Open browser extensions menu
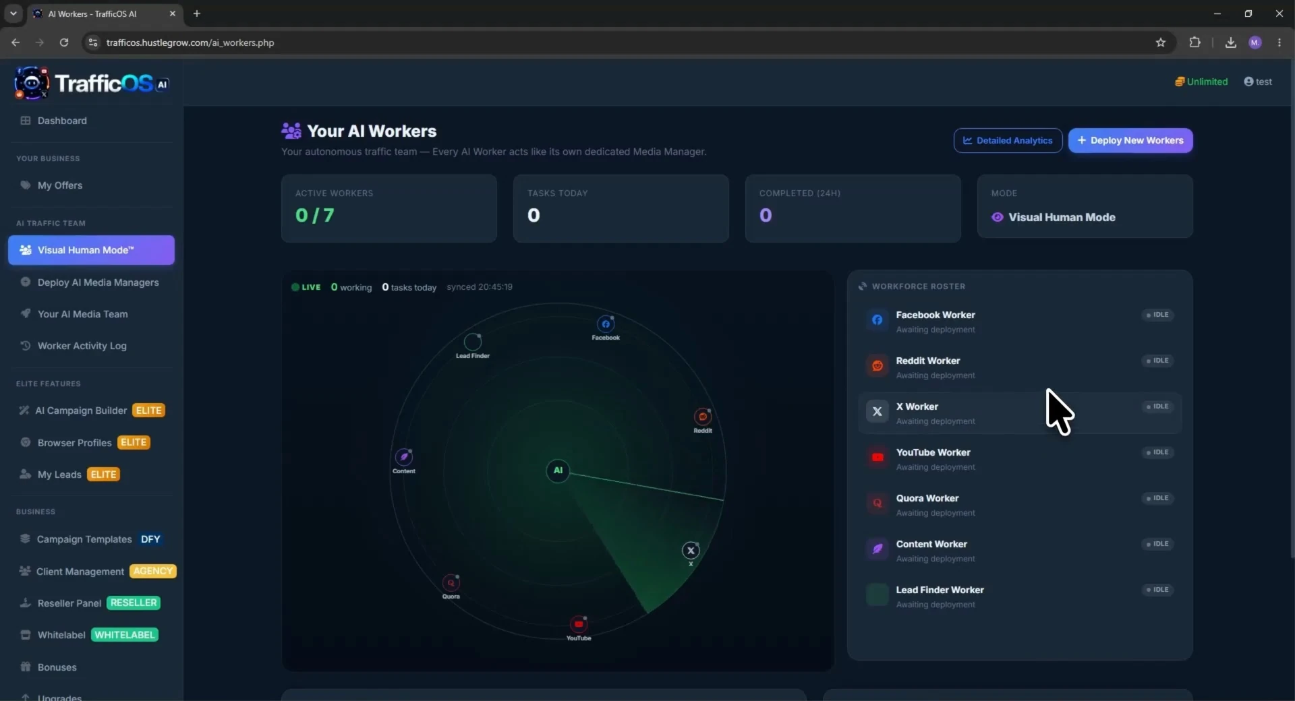 (x=1195, y=42)
